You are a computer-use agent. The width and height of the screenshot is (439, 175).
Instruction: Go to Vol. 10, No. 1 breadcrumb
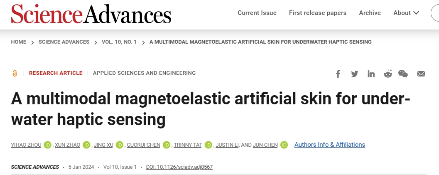click(119, 42)
